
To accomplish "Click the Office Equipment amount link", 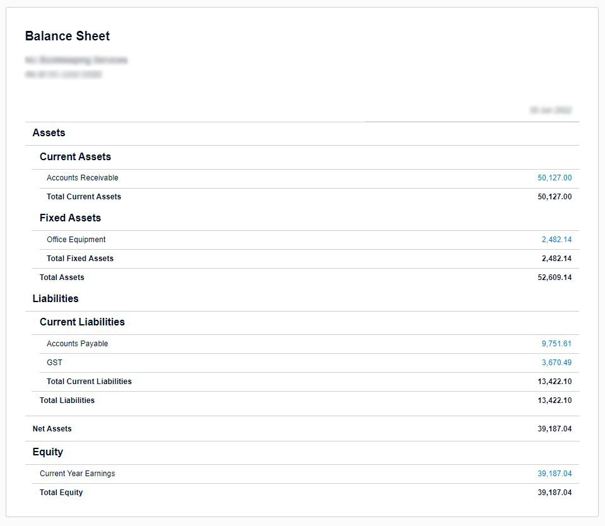I will pos(556,240).
